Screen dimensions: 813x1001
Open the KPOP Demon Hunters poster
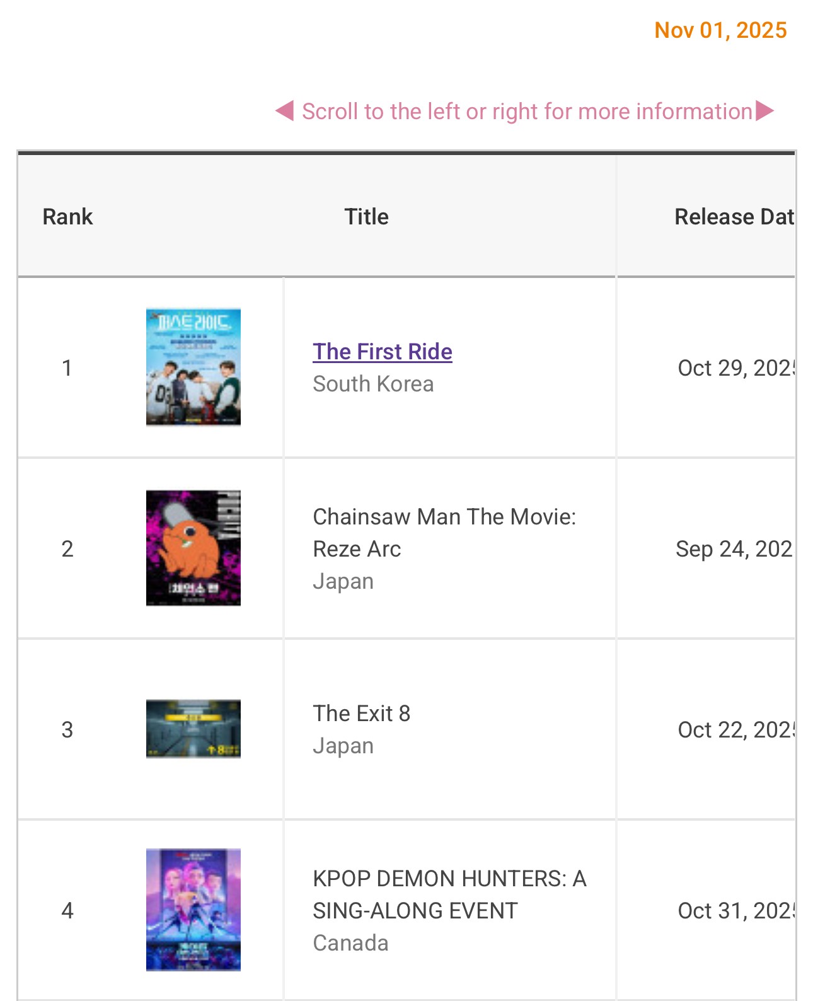click(x=193, y=910)
